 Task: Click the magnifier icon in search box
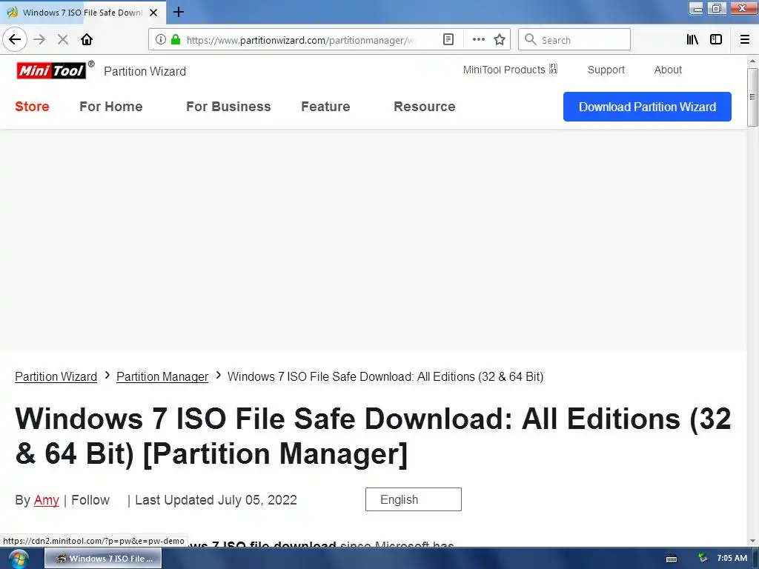[x=531, y=39]
